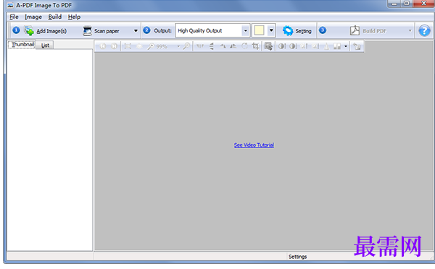Expand the Scan paper dropdown arrow

pos(136,30)
